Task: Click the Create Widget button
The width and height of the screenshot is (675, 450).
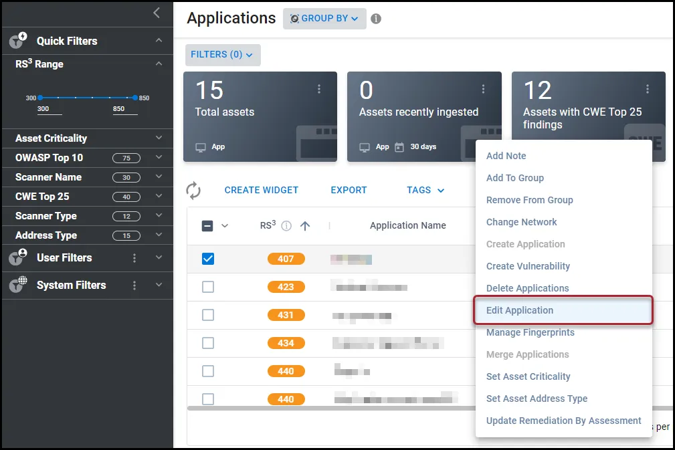Action: (262, 190)
